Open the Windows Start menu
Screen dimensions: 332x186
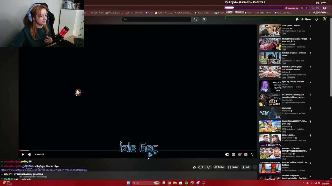point(129,183)
